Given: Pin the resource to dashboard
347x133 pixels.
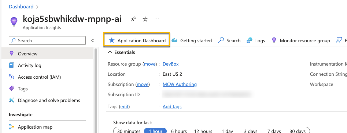Looking at the screenshot, I should (133, 19).
